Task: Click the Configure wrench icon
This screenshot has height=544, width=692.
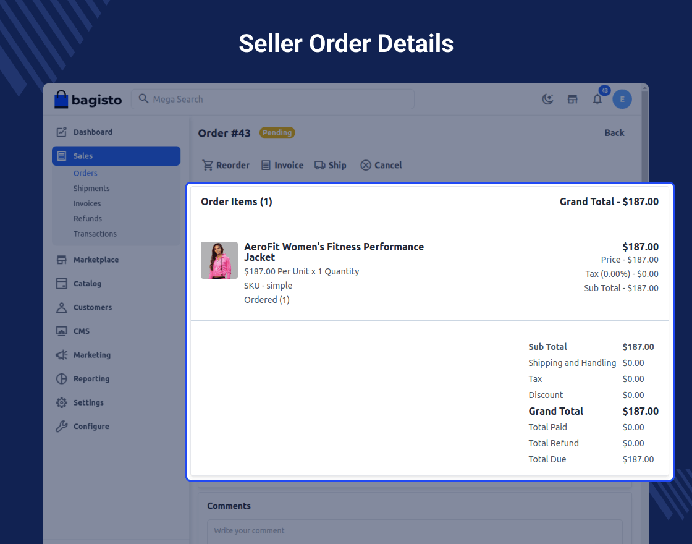Action: (x=61, y=427)
